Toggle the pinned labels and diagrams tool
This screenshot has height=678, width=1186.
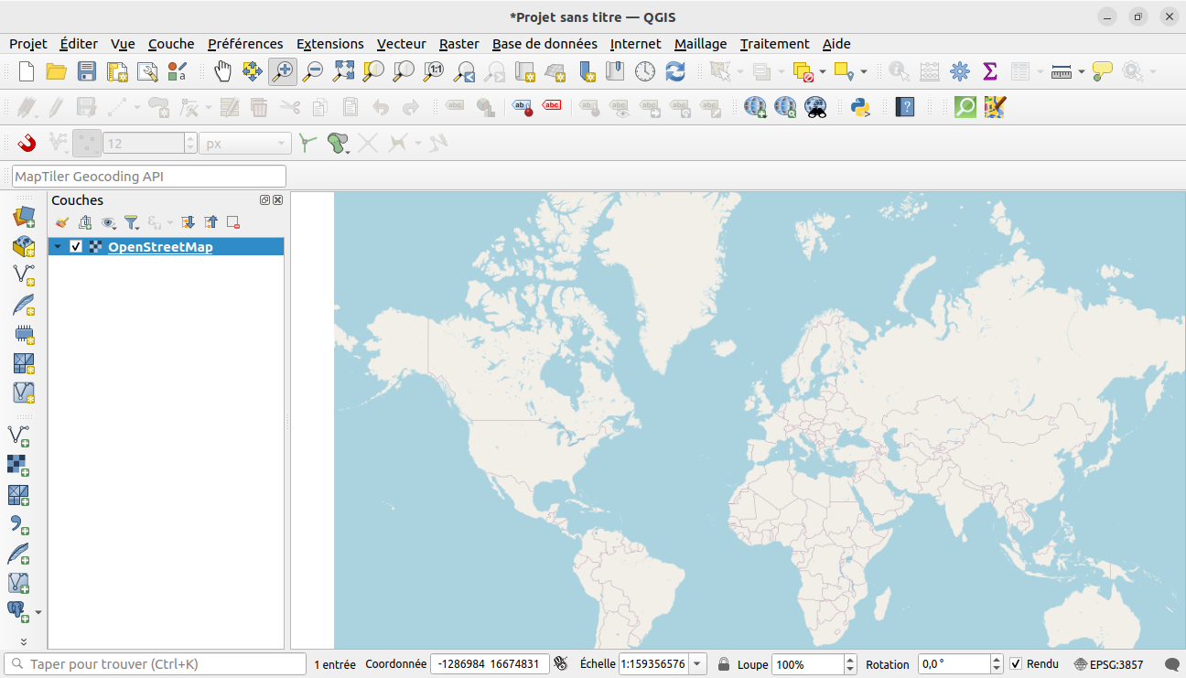click(x=523, y=107)
